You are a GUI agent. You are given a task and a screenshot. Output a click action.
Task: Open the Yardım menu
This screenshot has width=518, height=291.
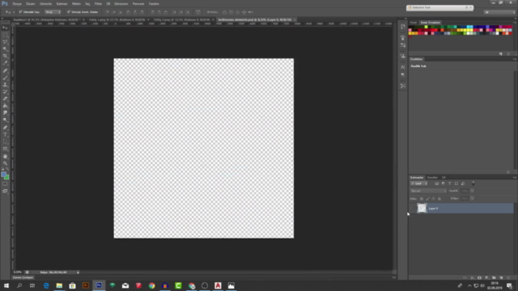pos(154,4)
